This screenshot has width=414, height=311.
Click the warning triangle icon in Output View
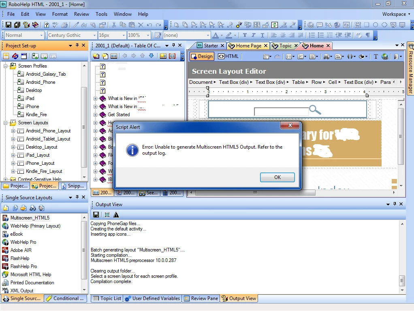116,215
